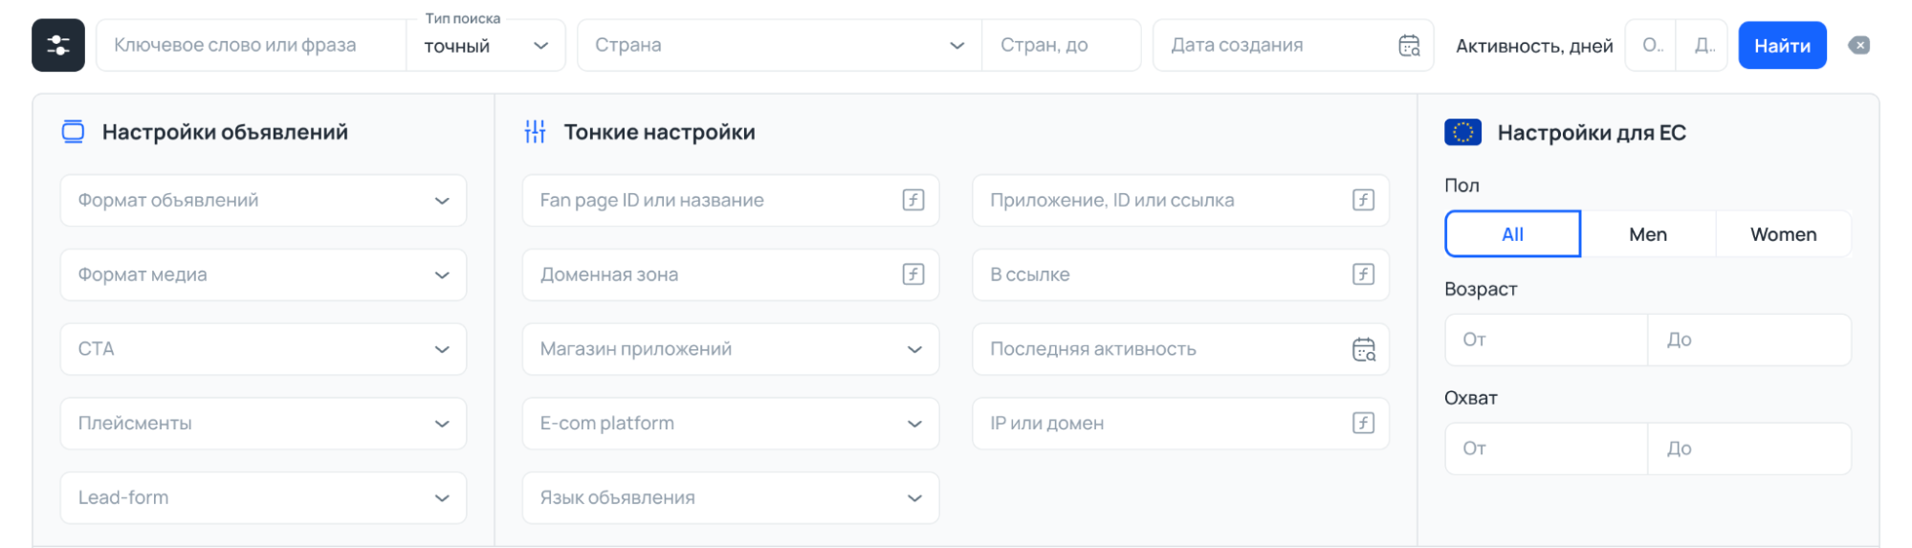Screen dimensions: 1912x548
Task: Click the function icon in IP или домен field
Action: tap(1363, 423)
